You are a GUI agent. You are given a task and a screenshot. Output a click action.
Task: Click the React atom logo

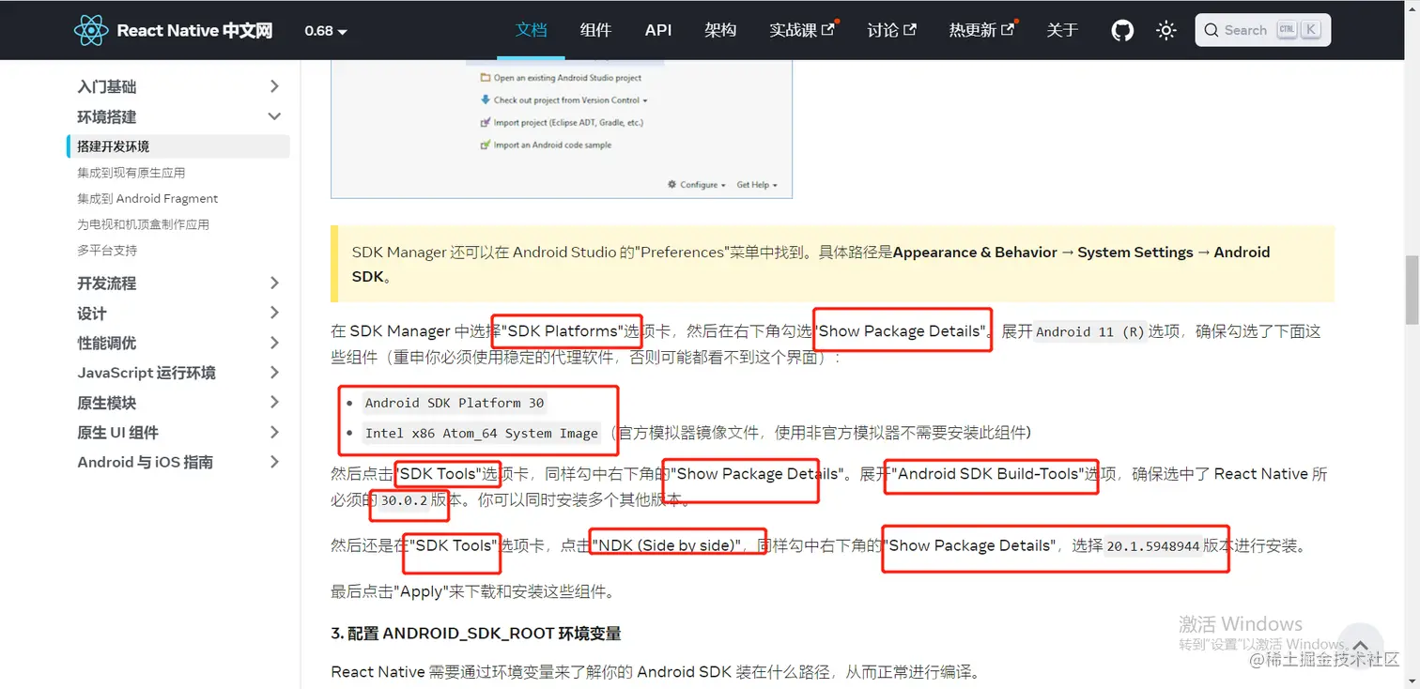91,30
